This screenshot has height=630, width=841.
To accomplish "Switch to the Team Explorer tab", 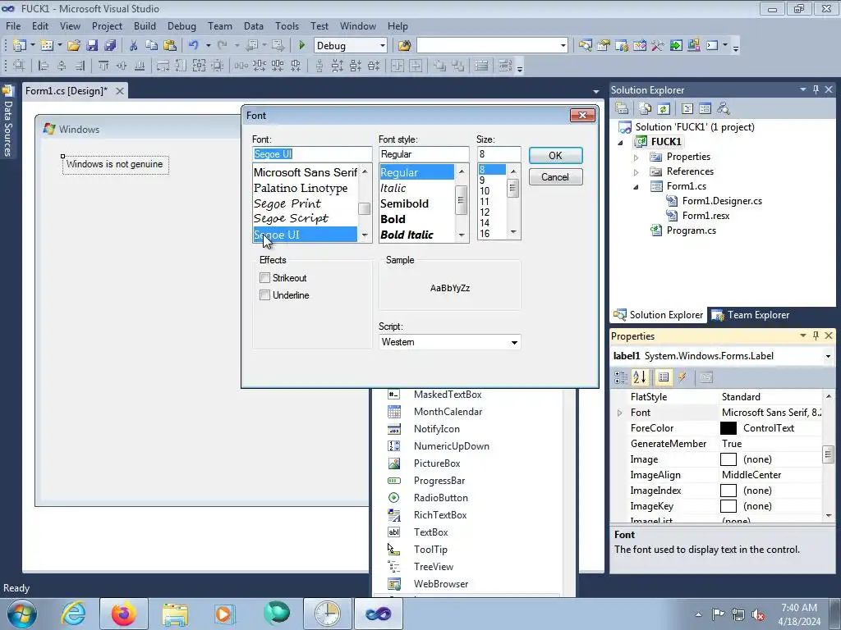I will 751,315.
